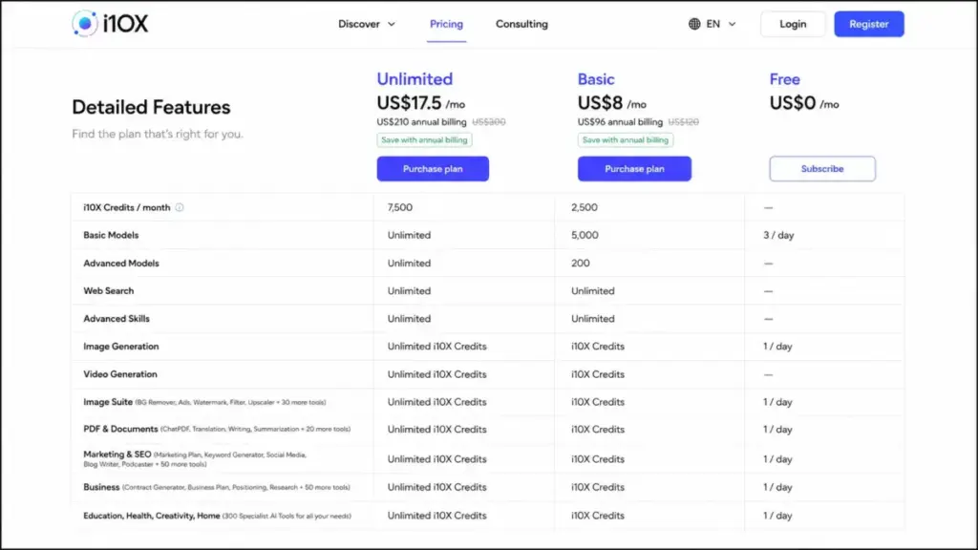Click the struck-through US$300 price
This screenshot has width=978, height=550.
488,122
